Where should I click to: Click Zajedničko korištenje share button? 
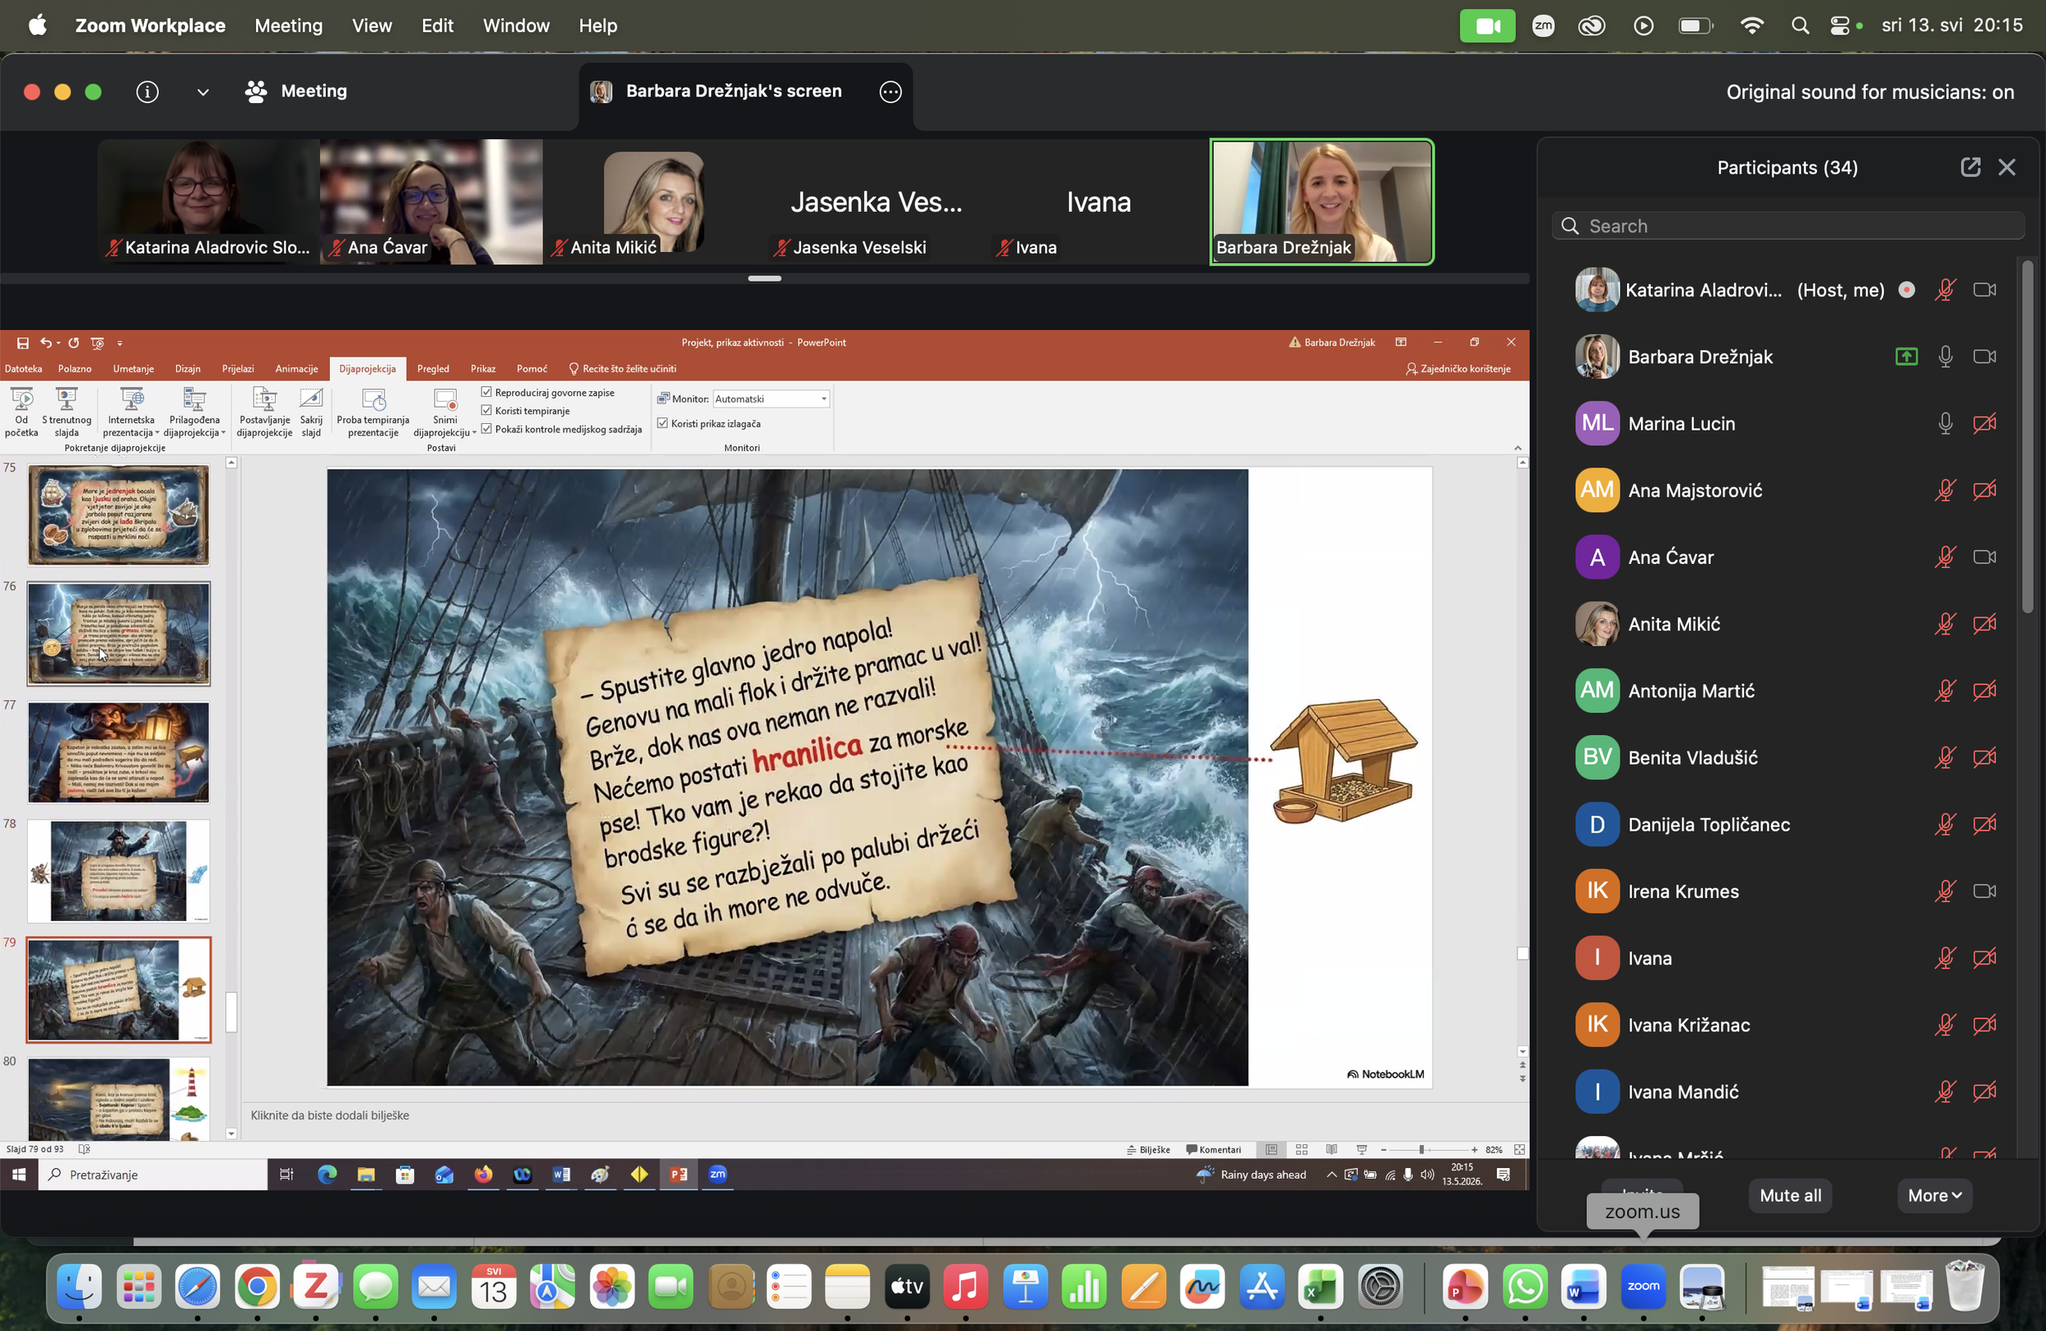coord(1458,369)
